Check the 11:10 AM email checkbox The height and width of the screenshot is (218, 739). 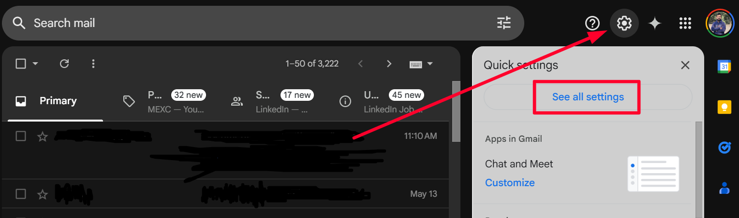pos(21,136)
